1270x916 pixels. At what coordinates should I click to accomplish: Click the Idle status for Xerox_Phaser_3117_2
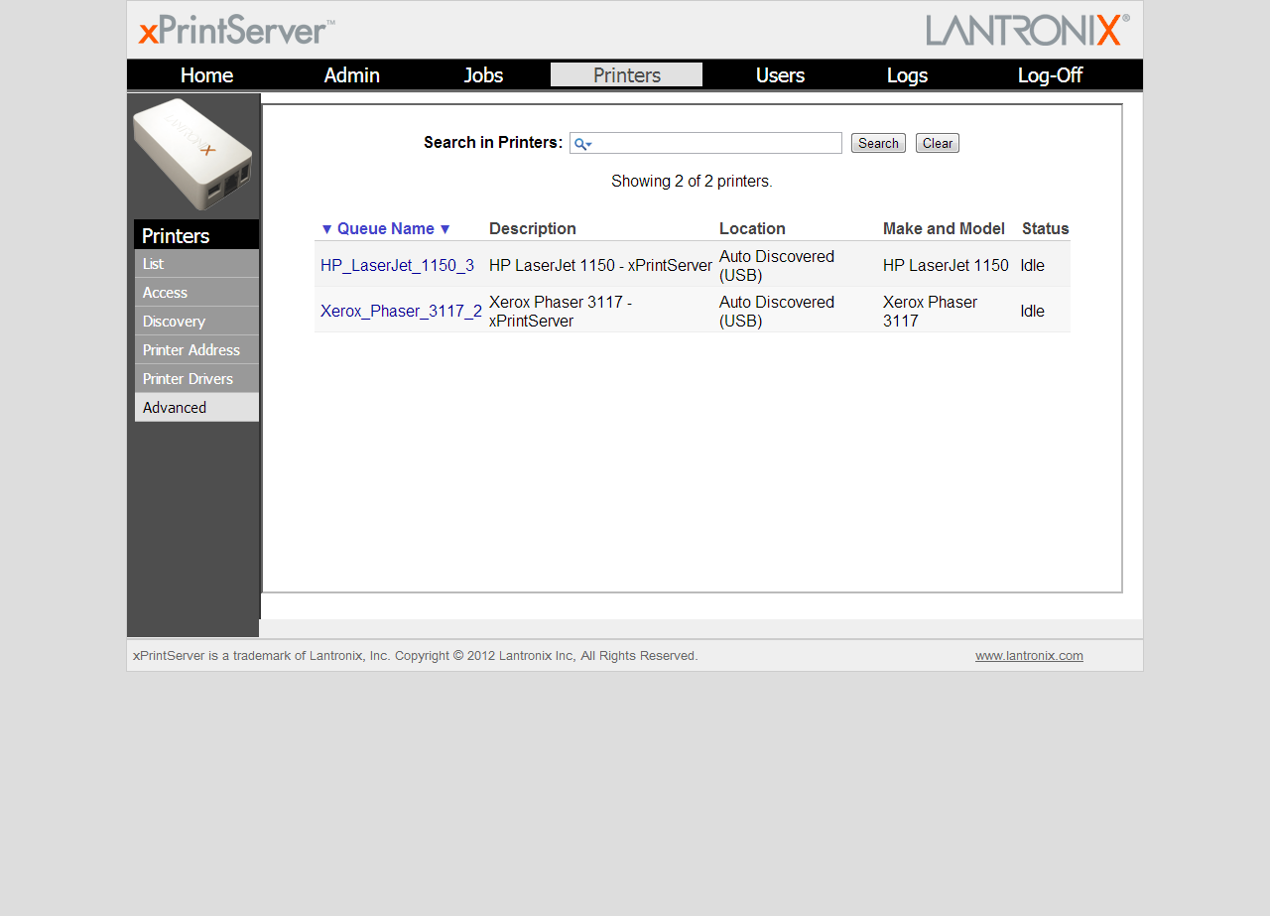[x=1032, y=311]
